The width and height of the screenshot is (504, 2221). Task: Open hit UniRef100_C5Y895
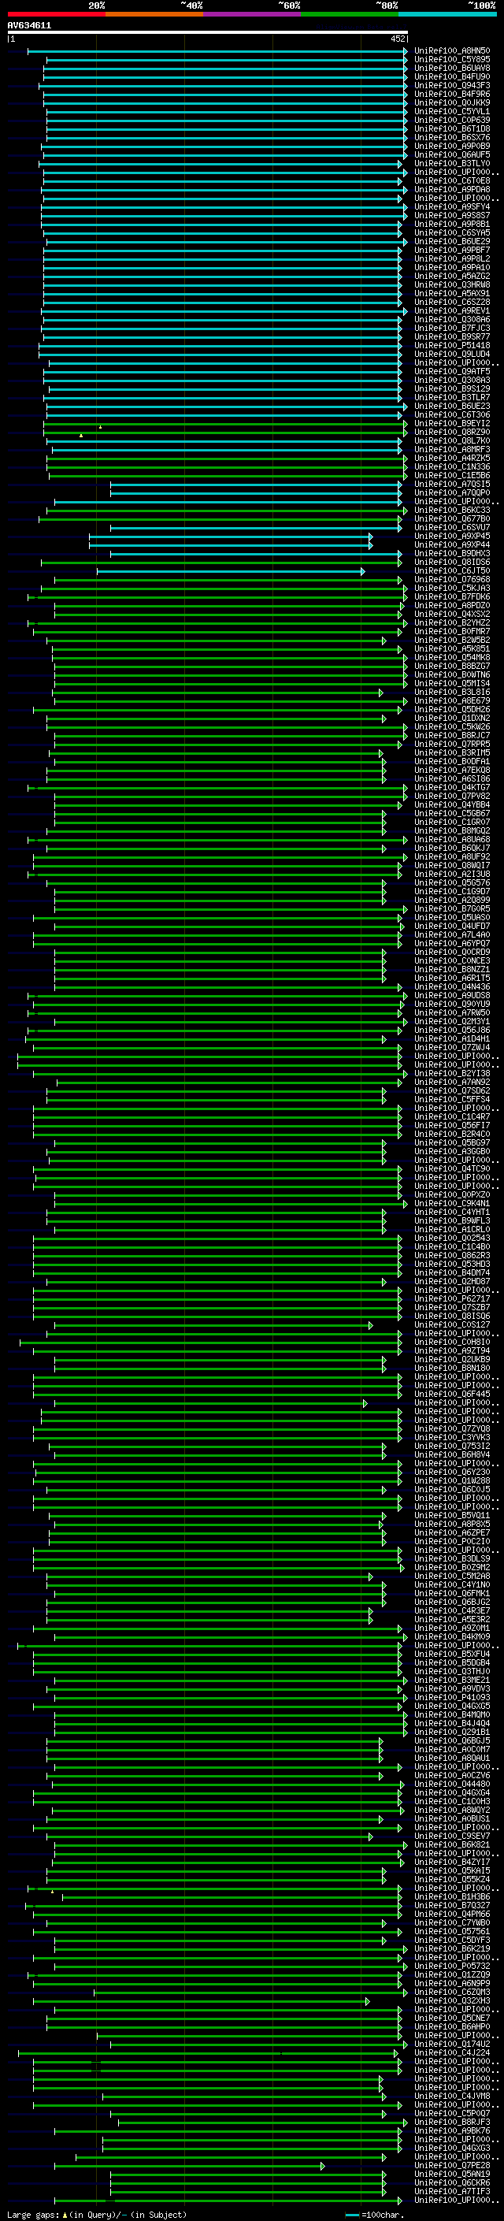[x=452, y=60]
